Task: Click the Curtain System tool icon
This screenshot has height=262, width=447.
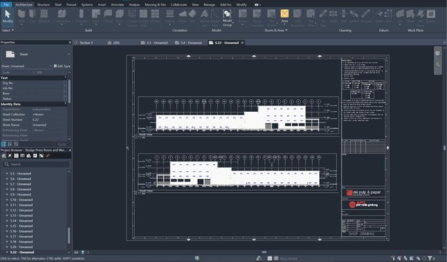Action: click(132, 14)
